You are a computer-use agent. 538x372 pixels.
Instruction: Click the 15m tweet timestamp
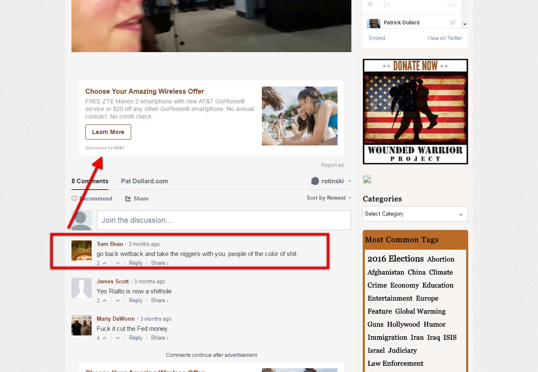[x=452, y=5]
